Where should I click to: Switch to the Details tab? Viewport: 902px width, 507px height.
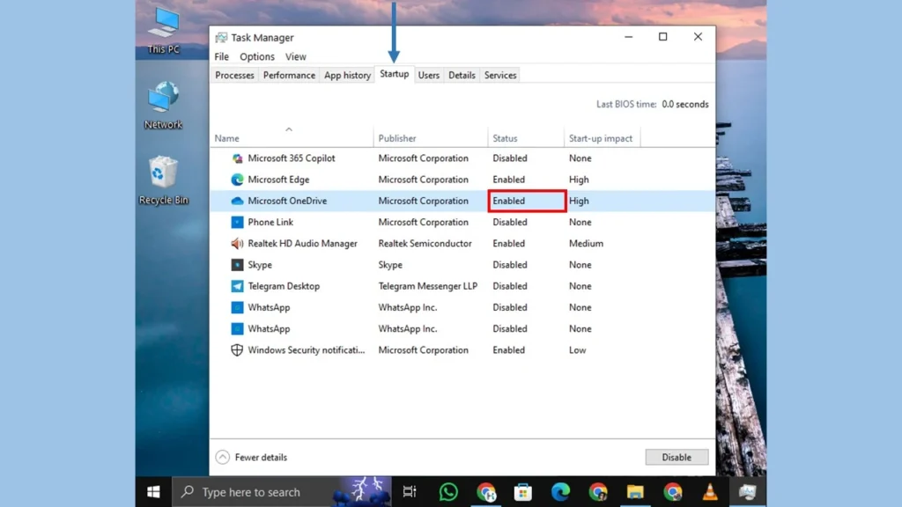point(462,76)
